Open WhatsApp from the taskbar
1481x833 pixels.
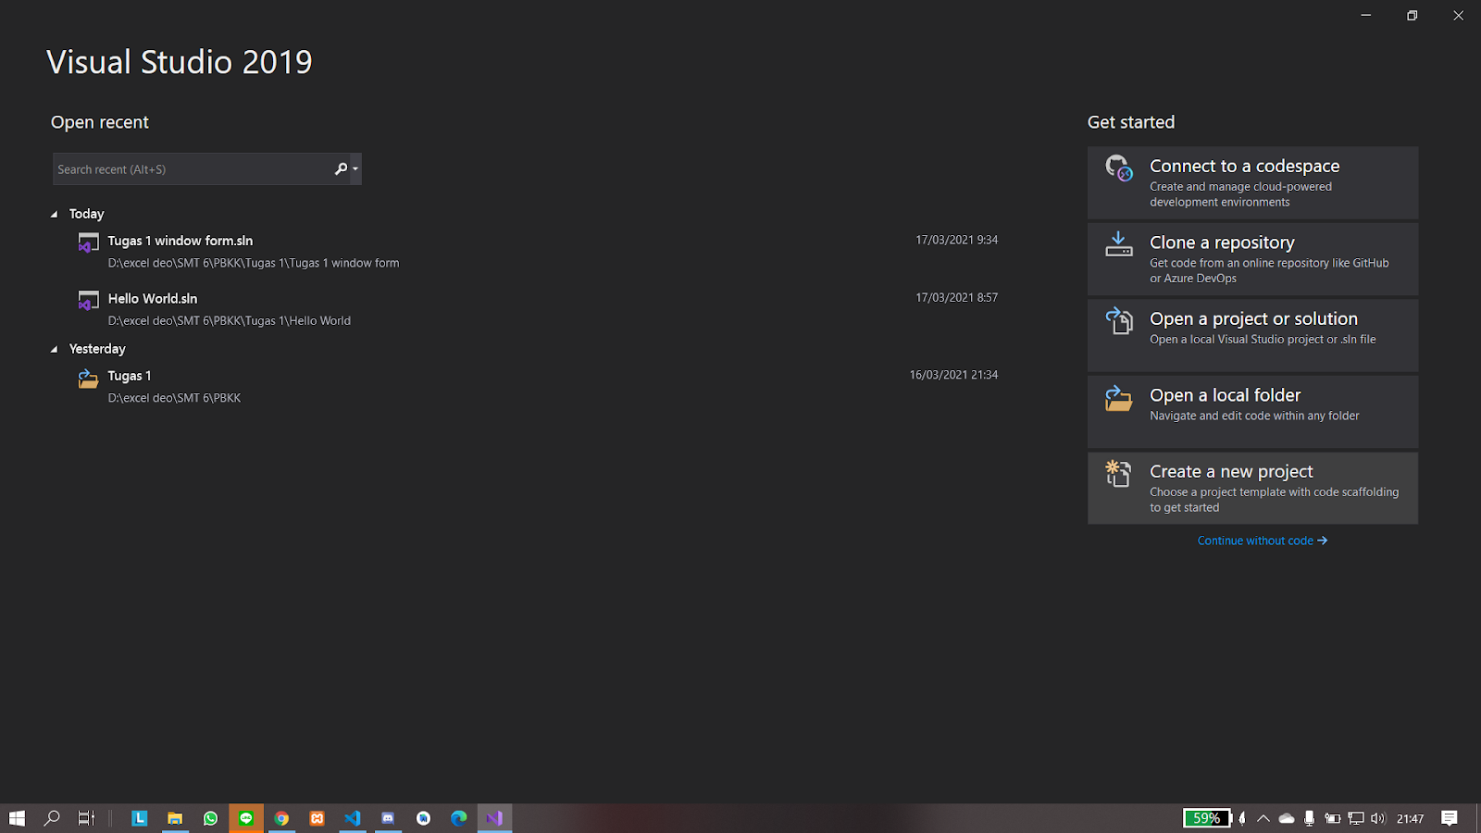pos(210,818)
